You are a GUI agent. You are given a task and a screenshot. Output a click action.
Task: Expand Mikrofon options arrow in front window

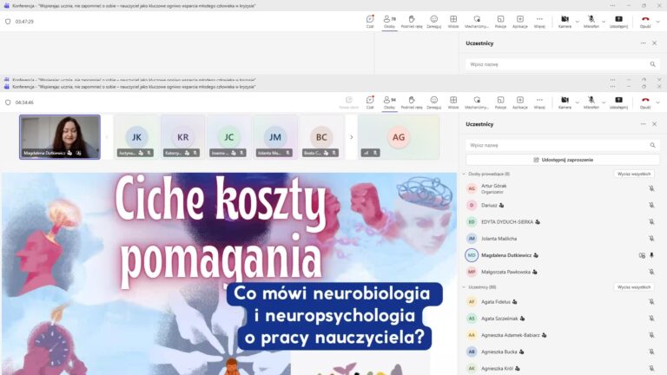(x=604, y=102)
